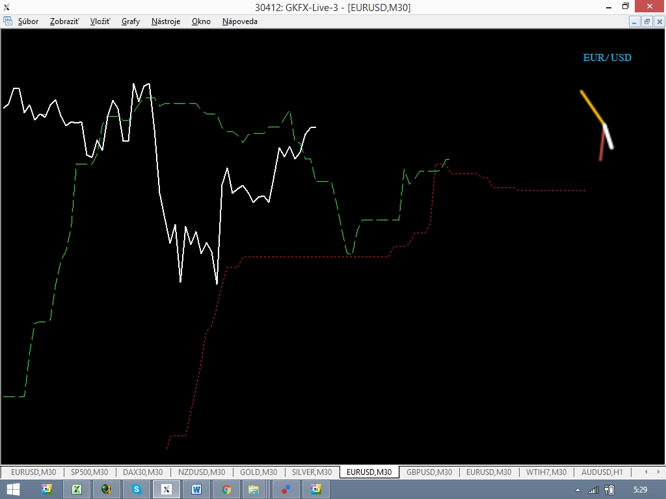Switch to the SILVER,M30 chart tab
Image resolution: width=666 pixels, height=499 pixels.
pyautogui.click(x=312, y=472)
